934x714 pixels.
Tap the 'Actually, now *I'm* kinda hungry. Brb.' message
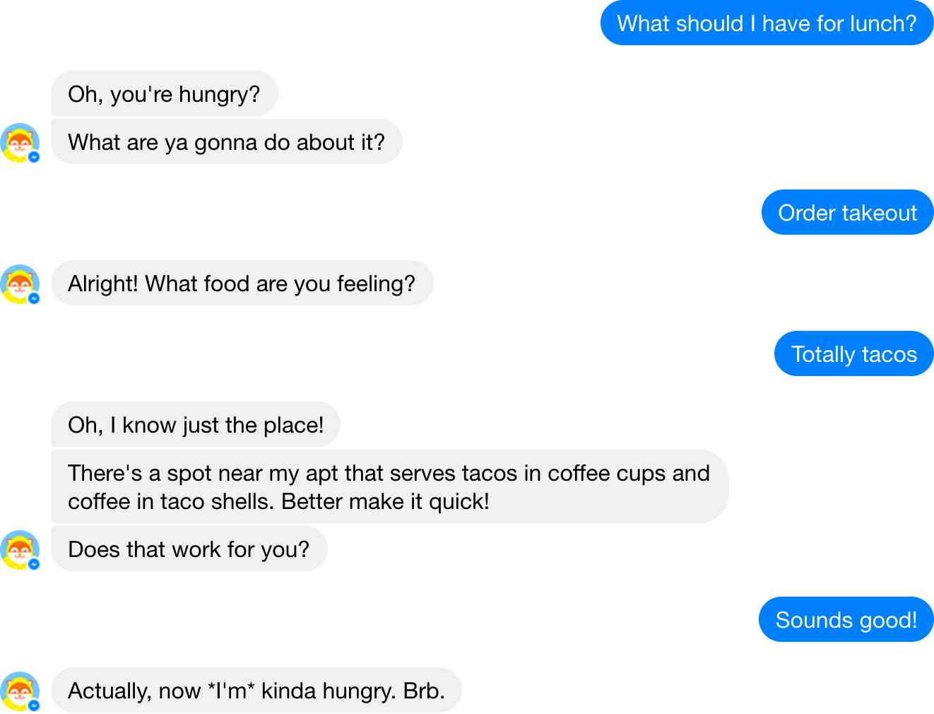click(x=256, y=691)
